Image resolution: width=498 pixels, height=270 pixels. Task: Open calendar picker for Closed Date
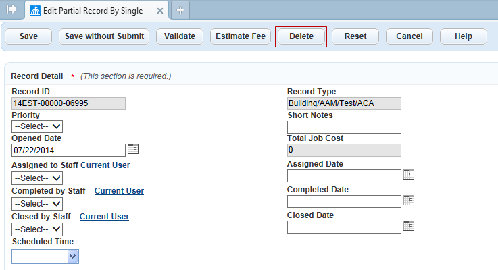[x=408, y=226]
